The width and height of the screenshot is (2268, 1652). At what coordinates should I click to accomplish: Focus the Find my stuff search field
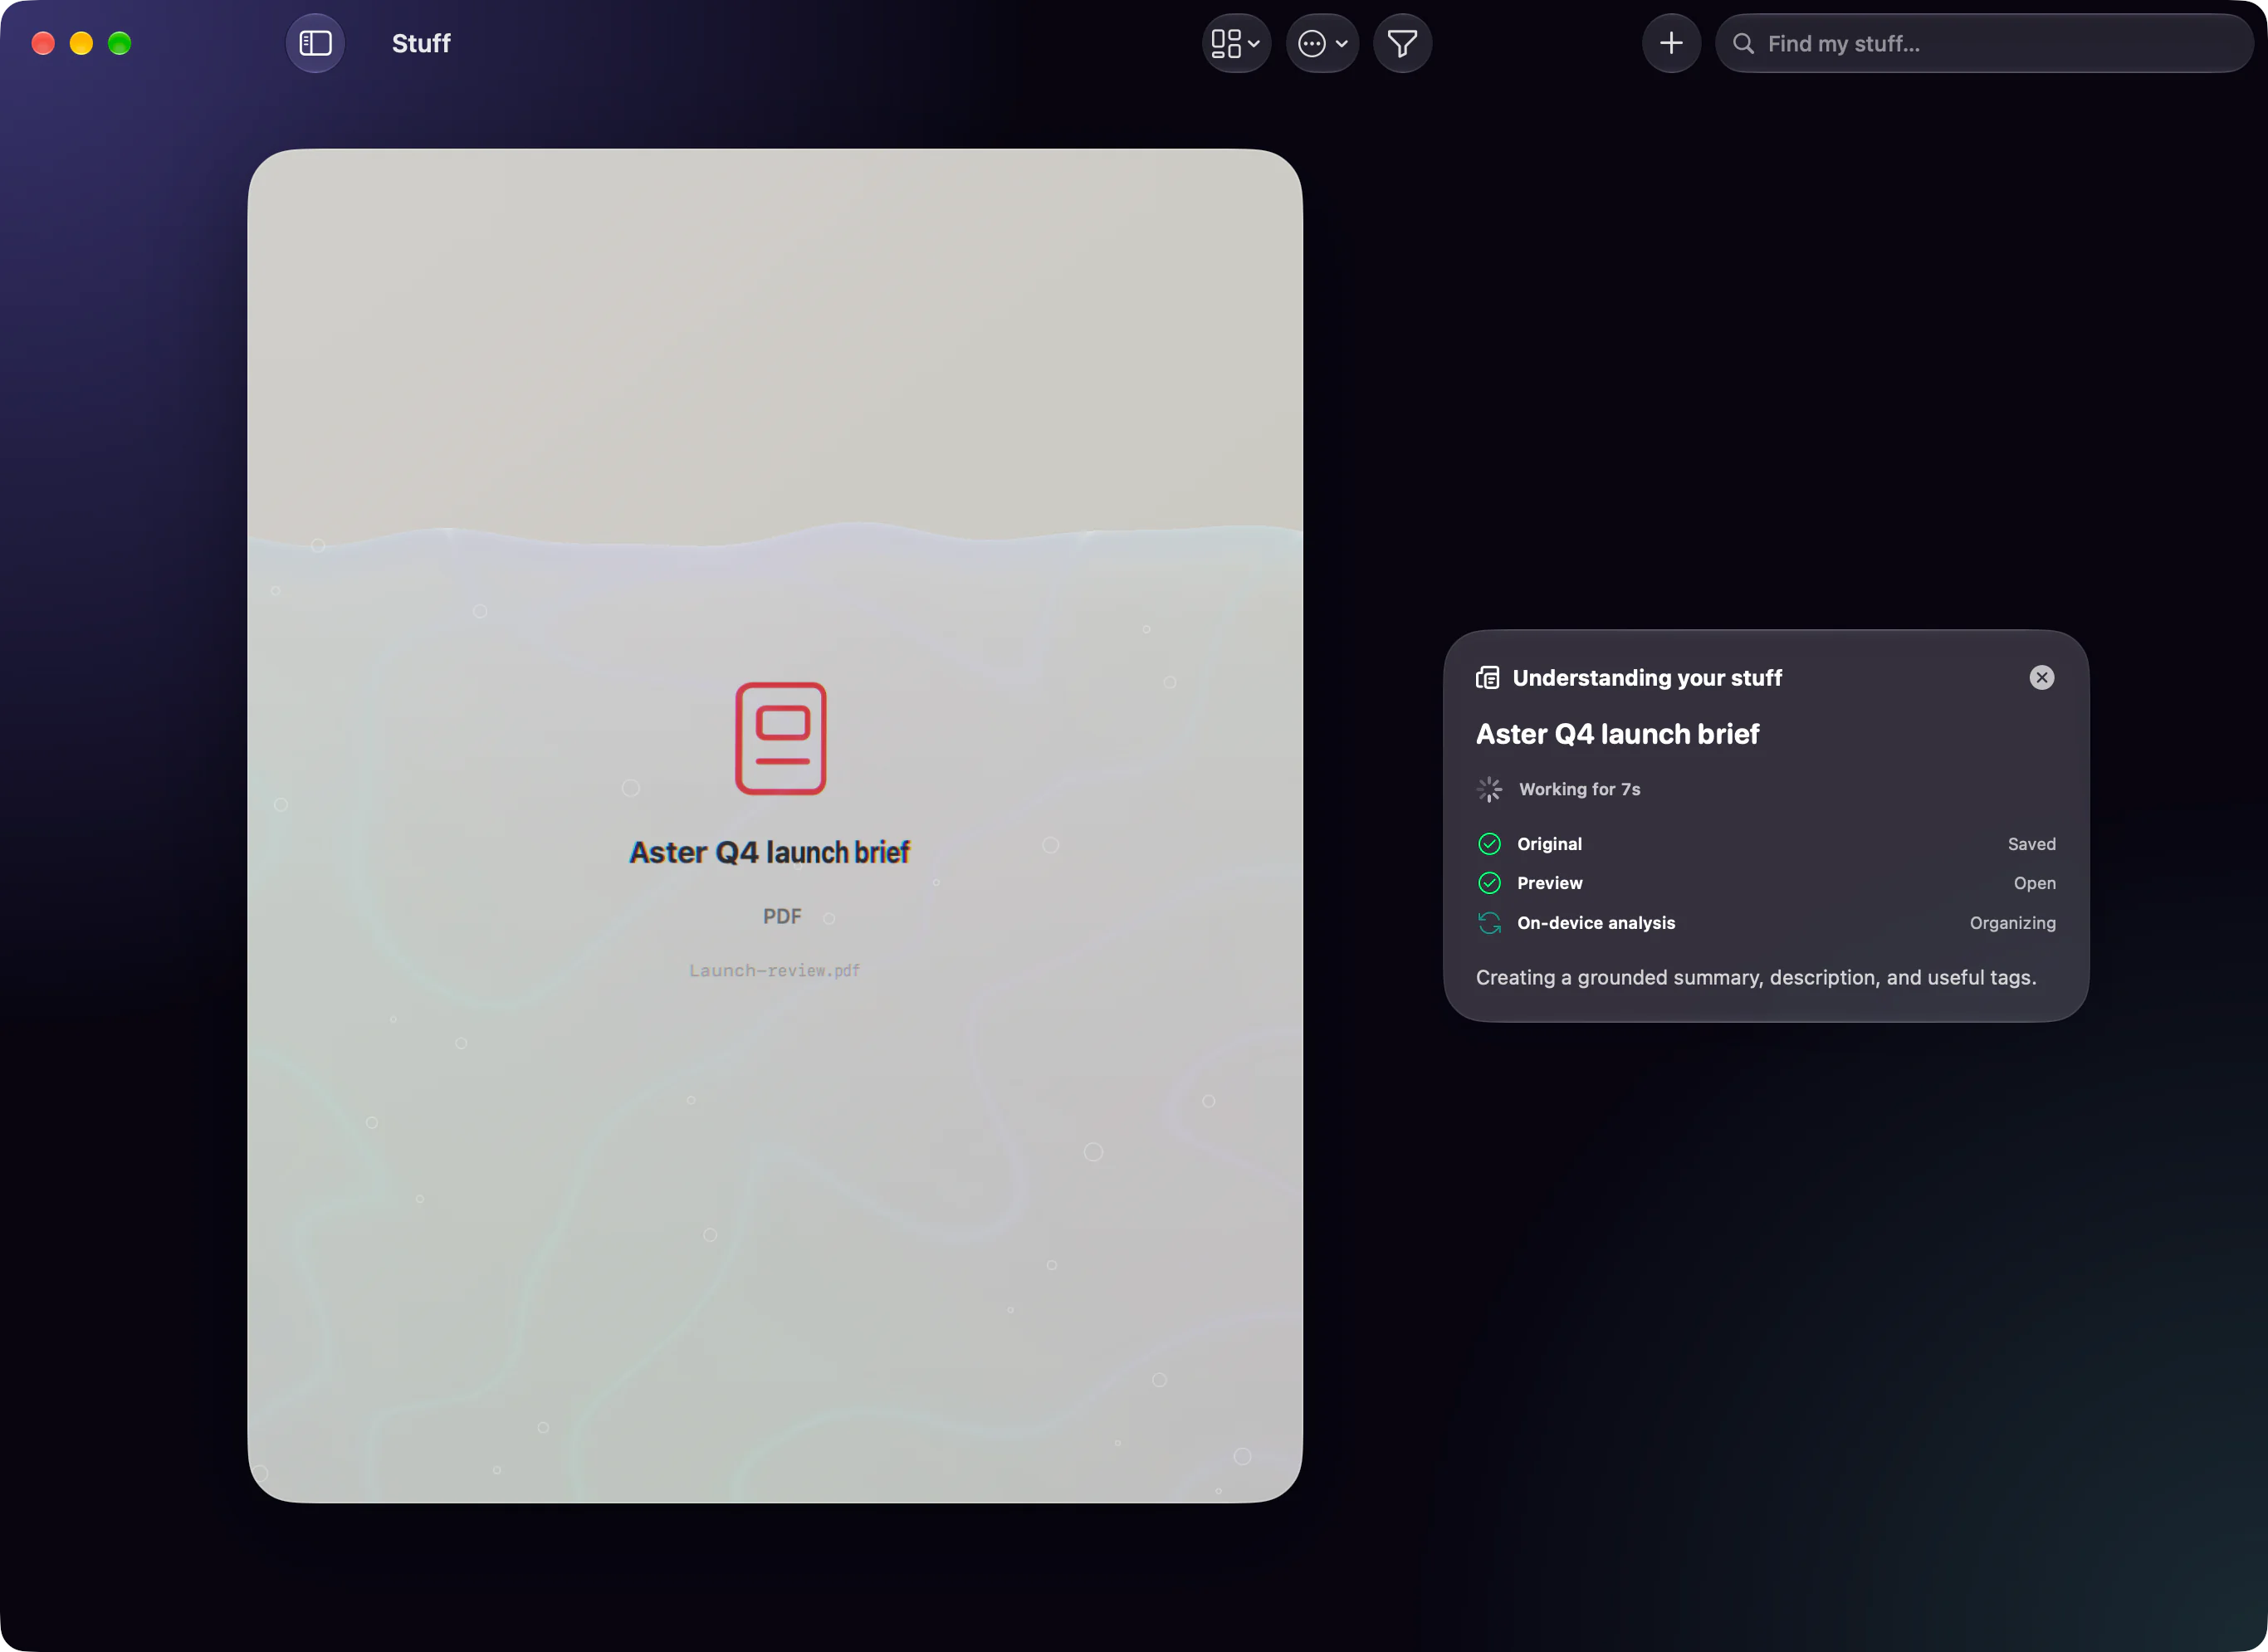coord(1984,43)
